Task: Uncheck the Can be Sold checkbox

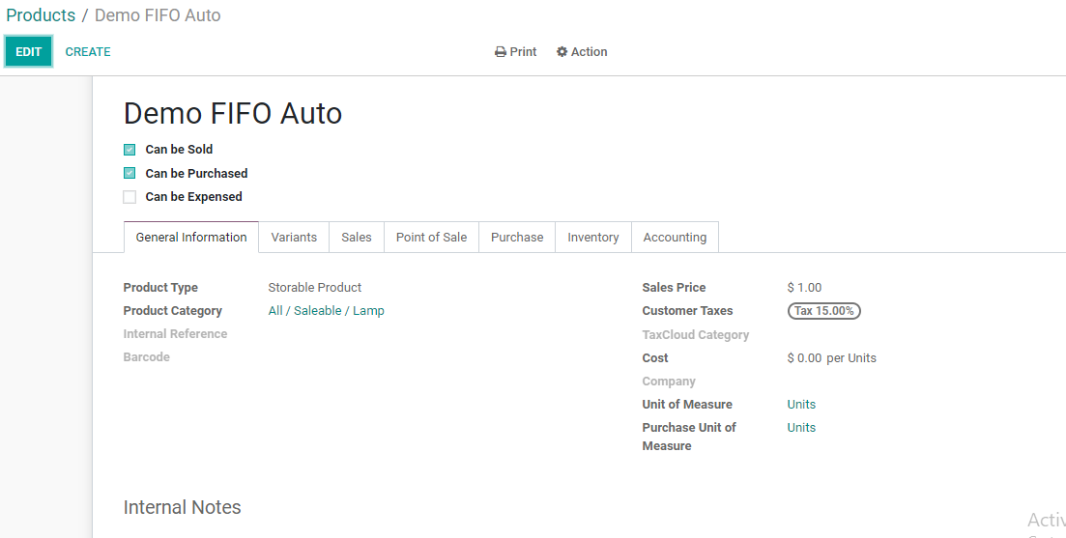Action: (x=130, y=150)
